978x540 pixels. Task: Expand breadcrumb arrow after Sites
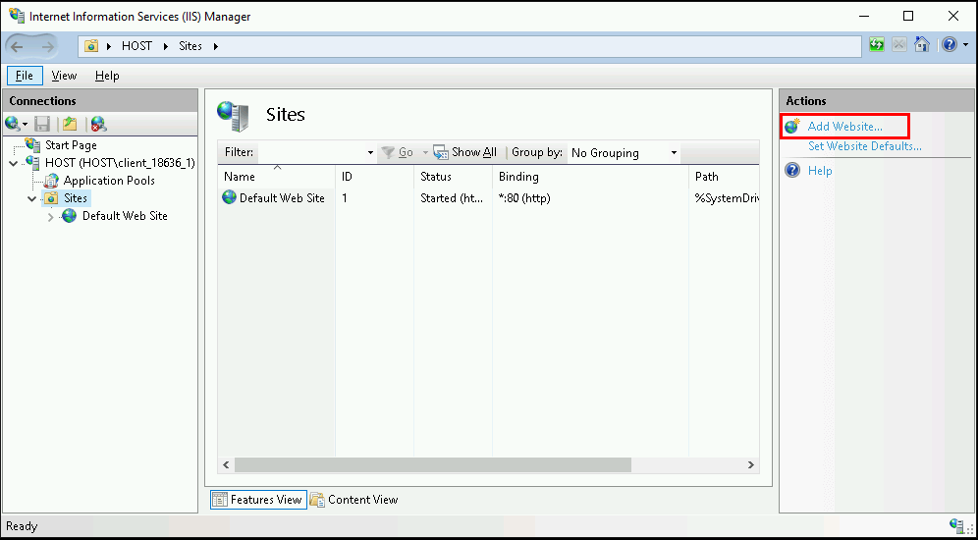[x=216, y=46]
